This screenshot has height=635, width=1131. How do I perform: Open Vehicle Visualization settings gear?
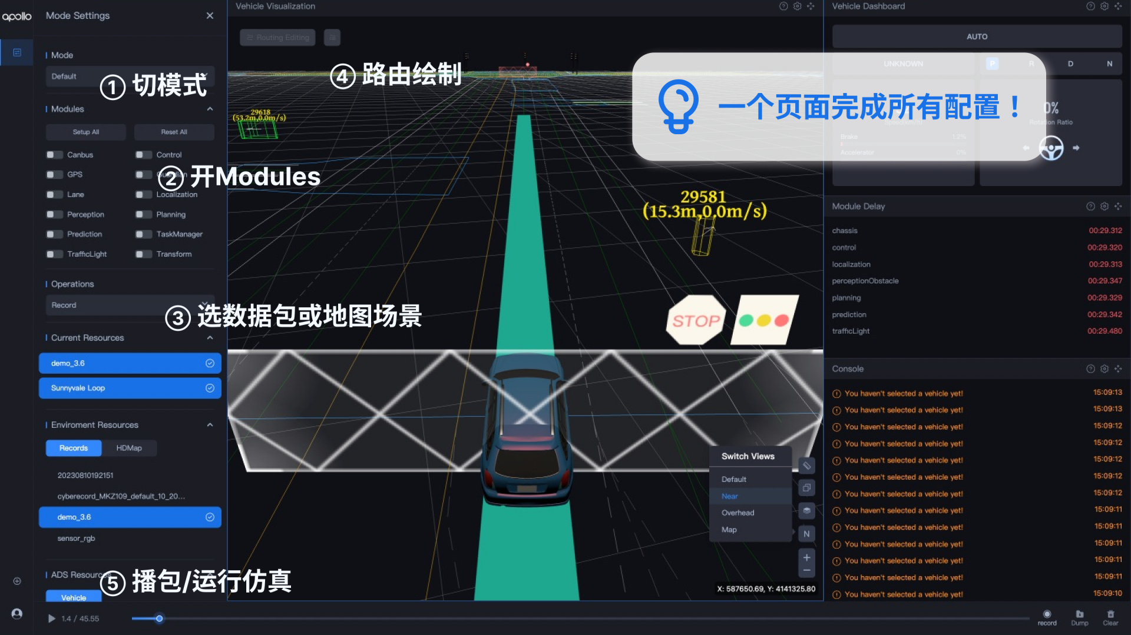797,6
